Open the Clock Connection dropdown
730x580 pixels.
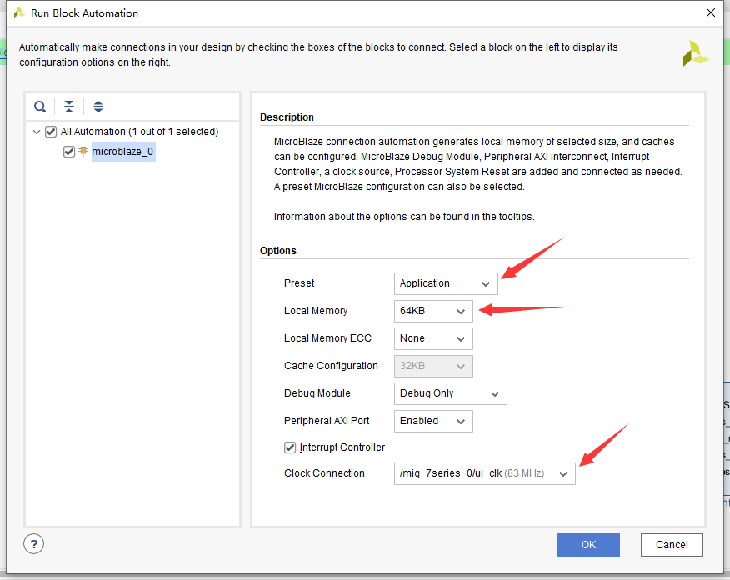click(x=485, y=473)
